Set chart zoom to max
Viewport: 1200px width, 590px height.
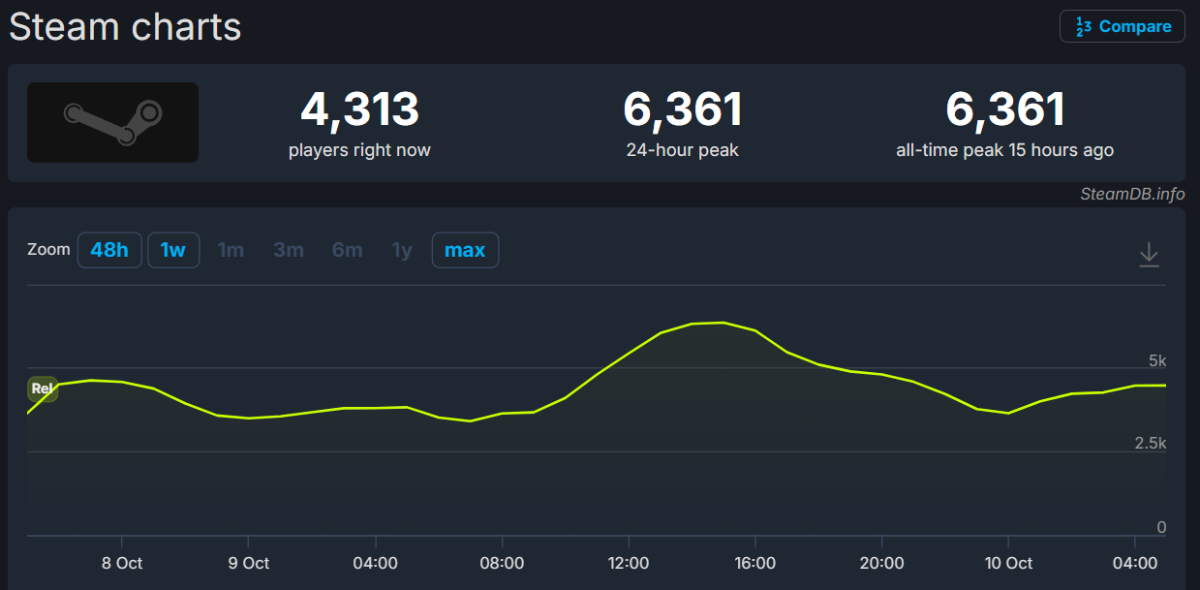465,250
